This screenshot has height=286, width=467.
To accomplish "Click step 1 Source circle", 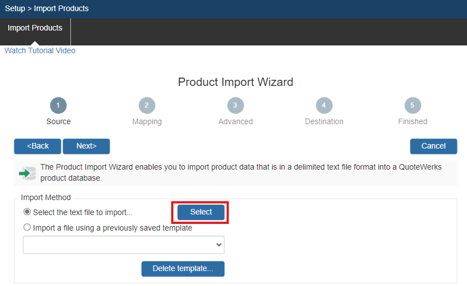I will [x=58, y=105].
